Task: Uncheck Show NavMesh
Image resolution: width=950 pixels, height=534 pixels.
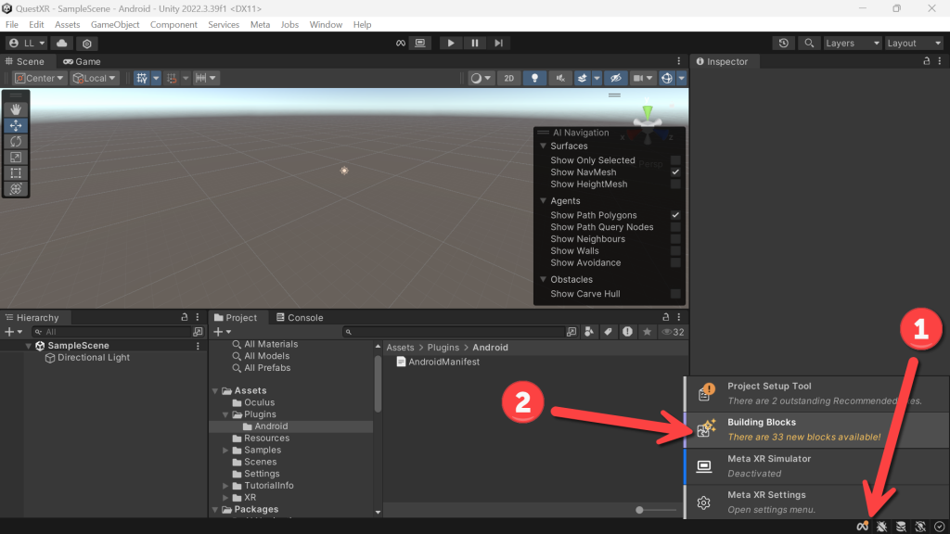Action: click(x=675, y=172)
